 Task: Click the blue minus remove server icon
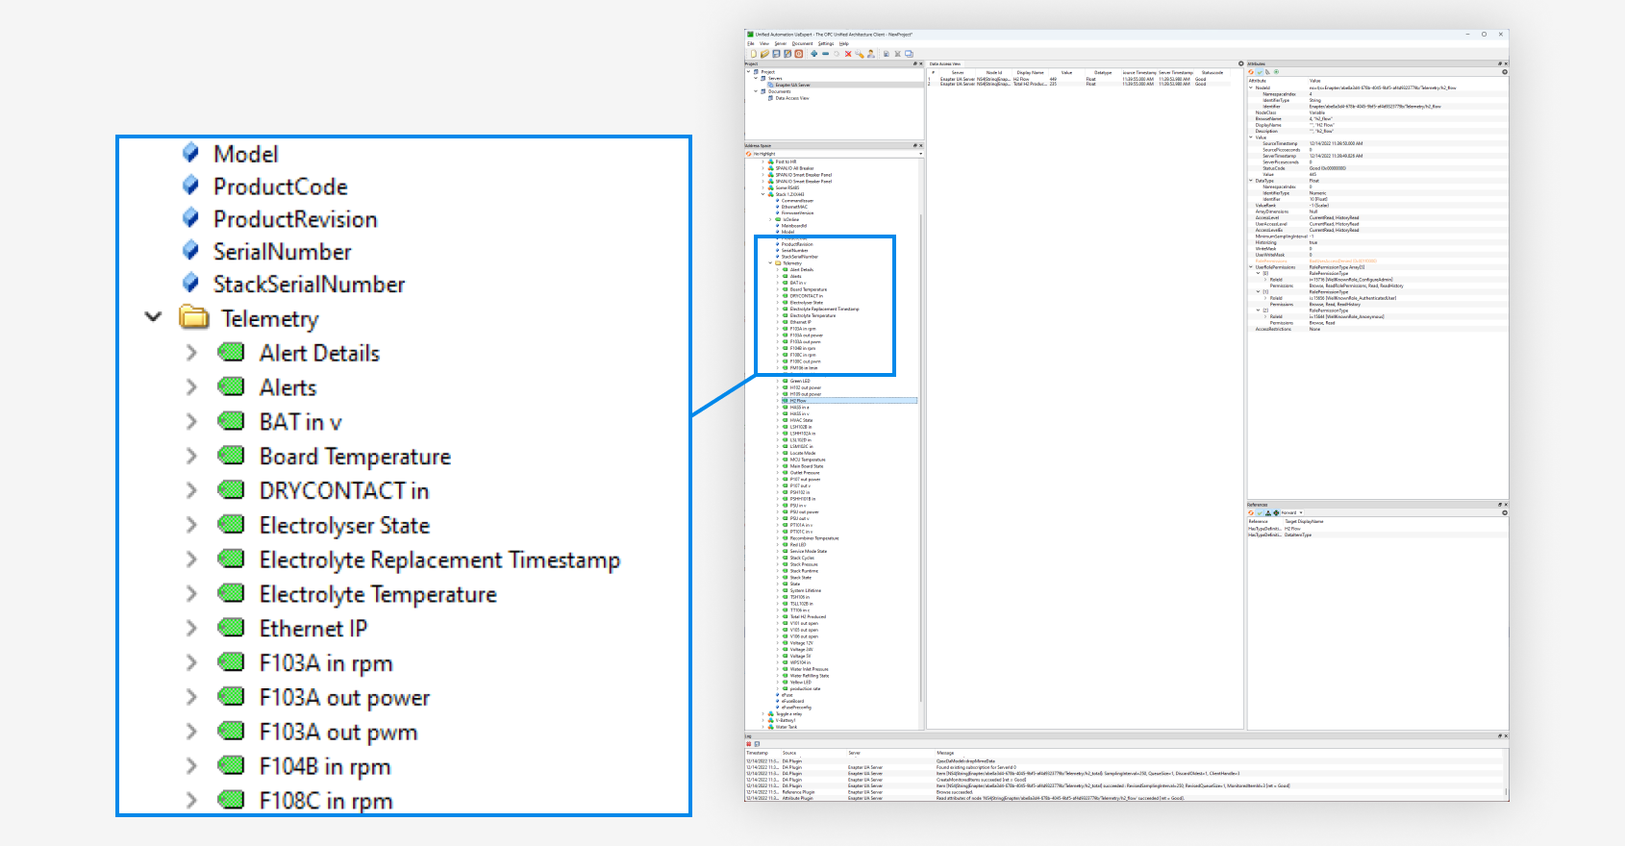pos(825,54)
